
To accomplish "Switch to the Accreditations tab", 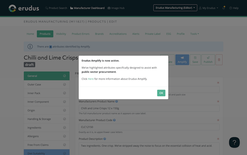I will click(118, 34).
